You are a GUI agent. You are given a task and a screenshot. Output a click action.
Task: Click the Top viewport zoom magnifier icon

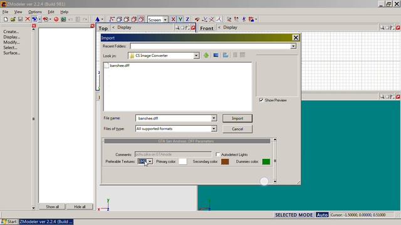177,27
